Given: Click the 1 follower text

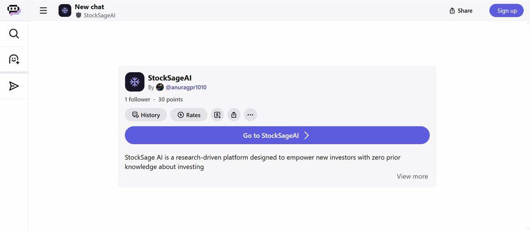Looking at the screenshot, I should [137, 100].
